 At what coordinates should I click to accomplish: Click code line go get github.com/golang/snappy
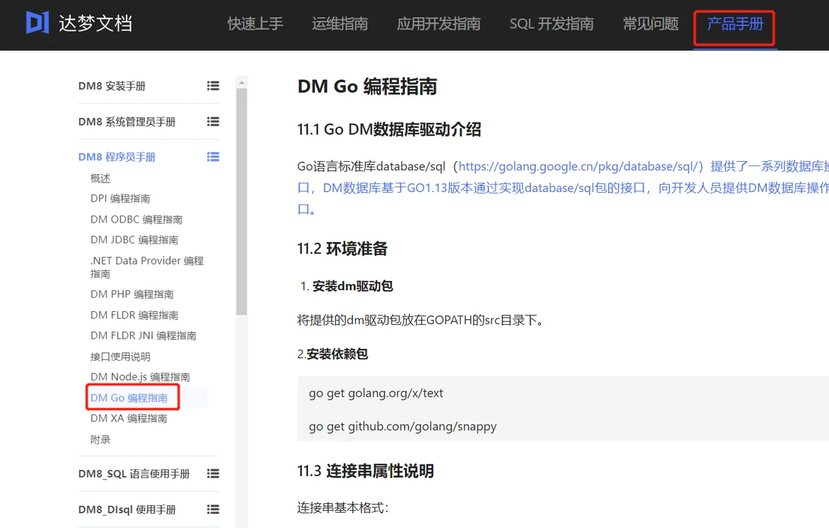(x=403, y=426)
